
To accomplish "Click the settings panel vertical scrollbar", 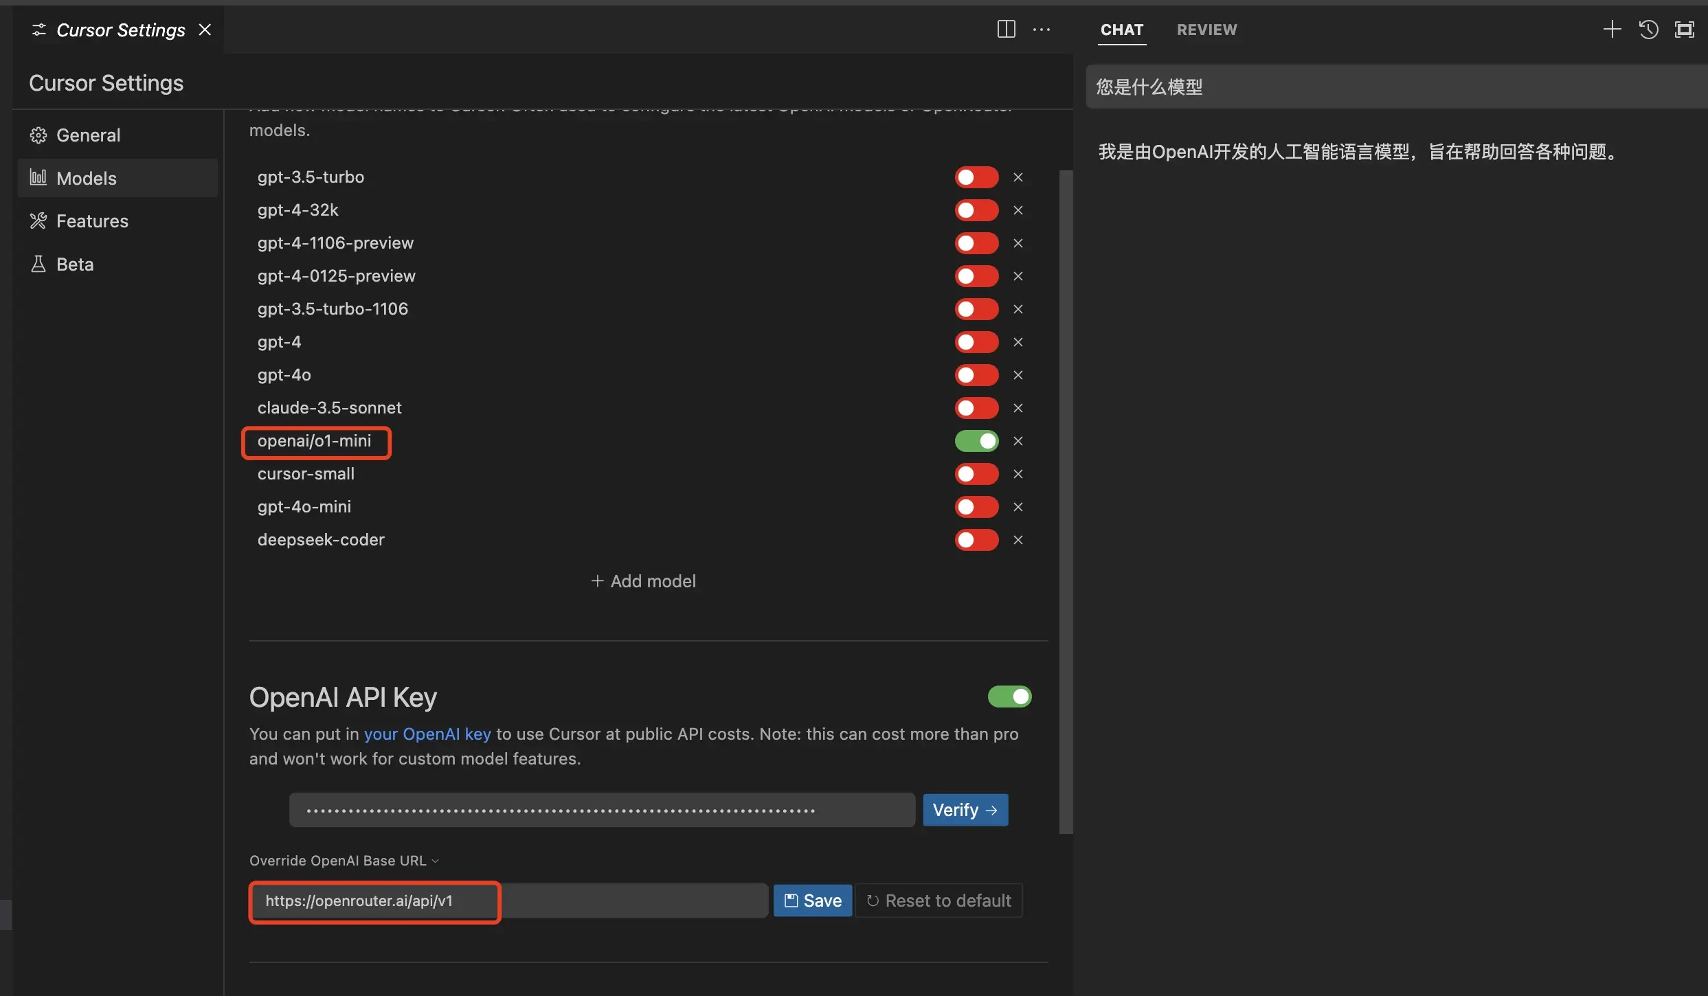I will pyautogui.click(x=1066, y=502).
